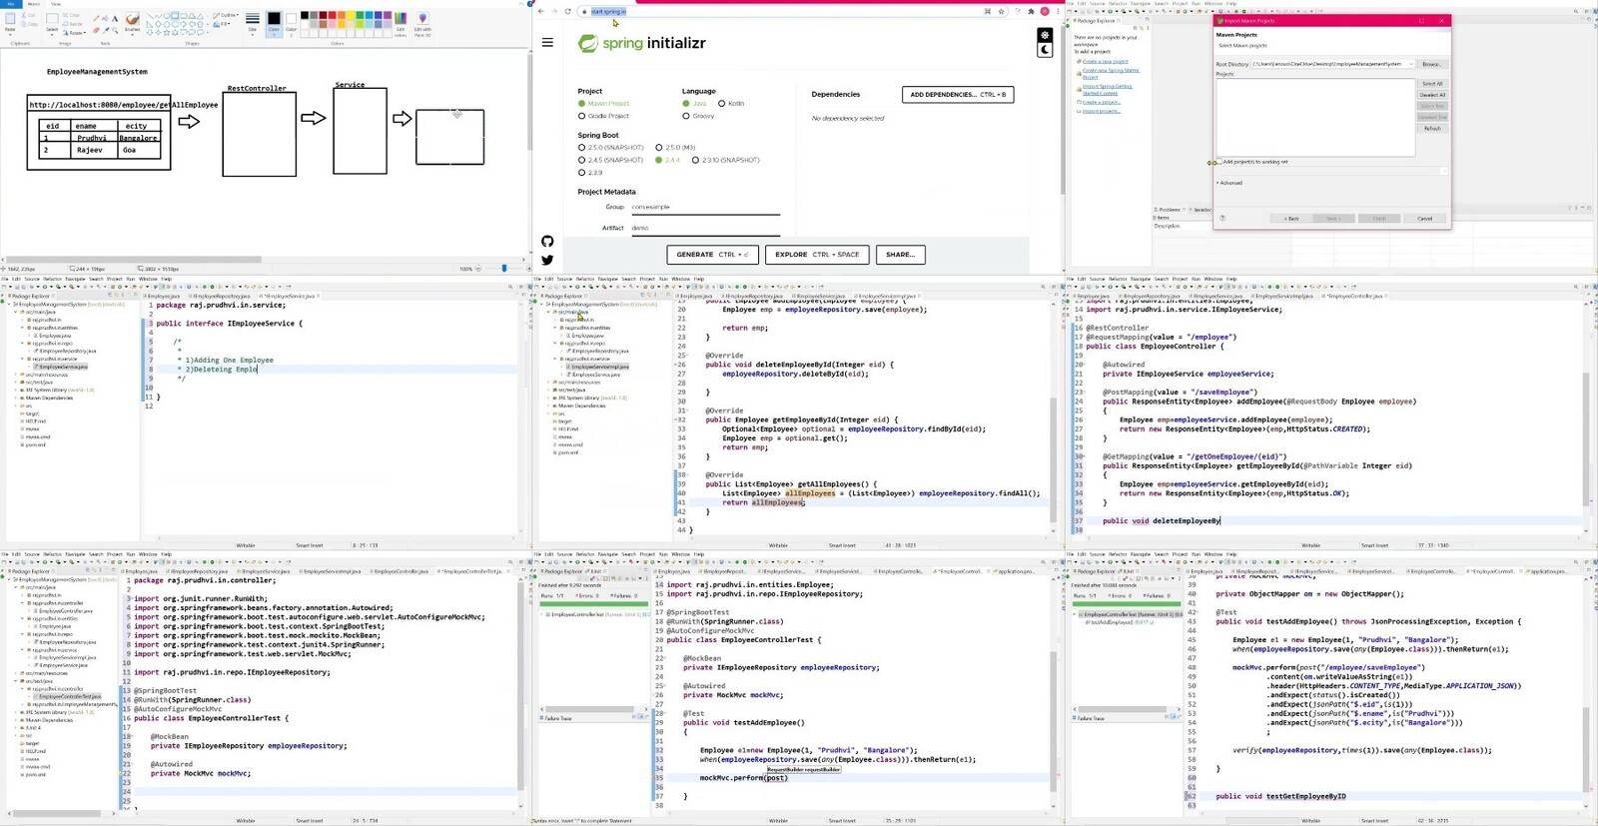Screen dimensions: 1598x826
Task: Open the Size dropdown in Paint
Action: pos(253,22)
